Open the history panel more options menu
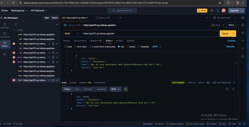 57,24
